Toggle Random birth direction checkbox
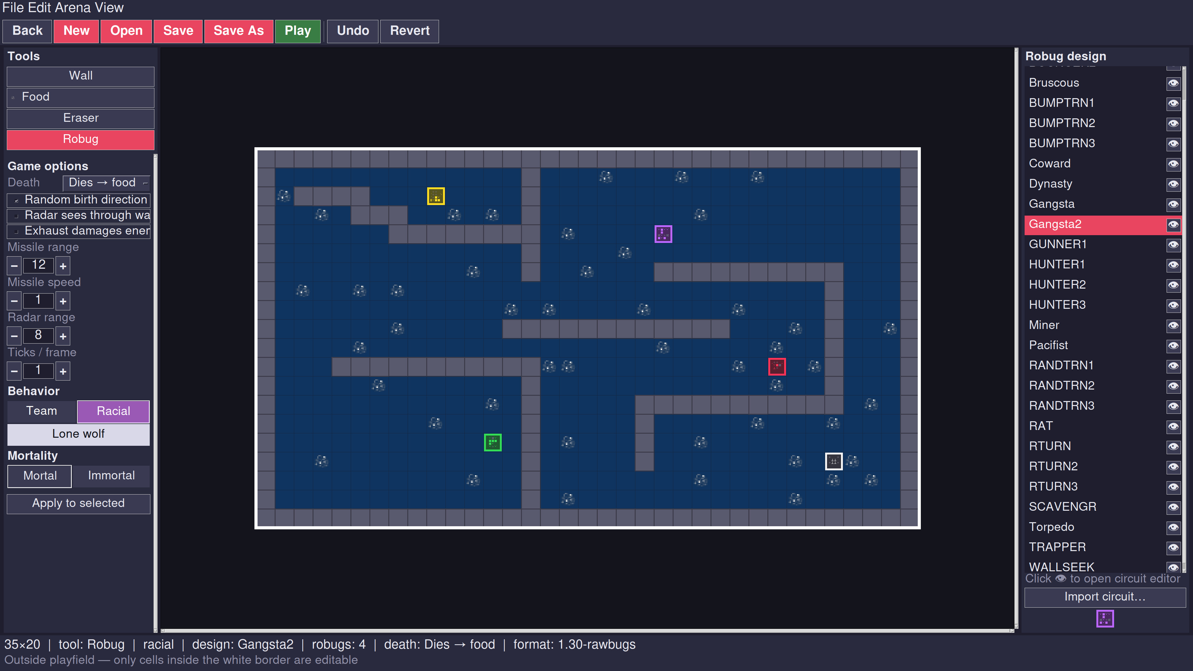1193x671 pixels. pyautogui.click(x=79, y=200)
